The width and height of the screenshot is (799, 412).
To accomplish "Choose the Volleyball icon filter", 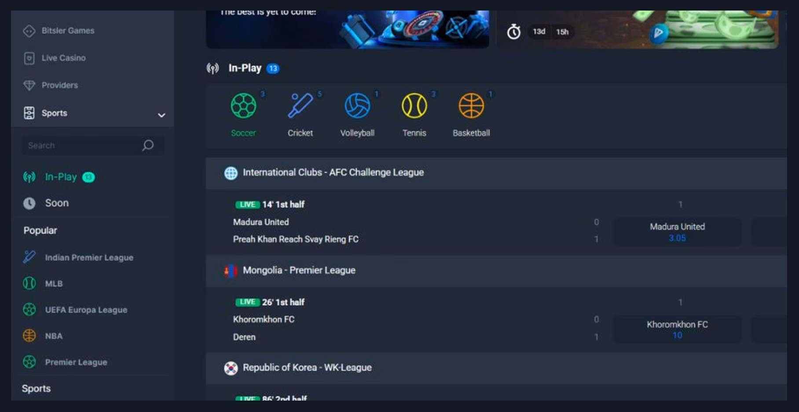I will [357, 106].
